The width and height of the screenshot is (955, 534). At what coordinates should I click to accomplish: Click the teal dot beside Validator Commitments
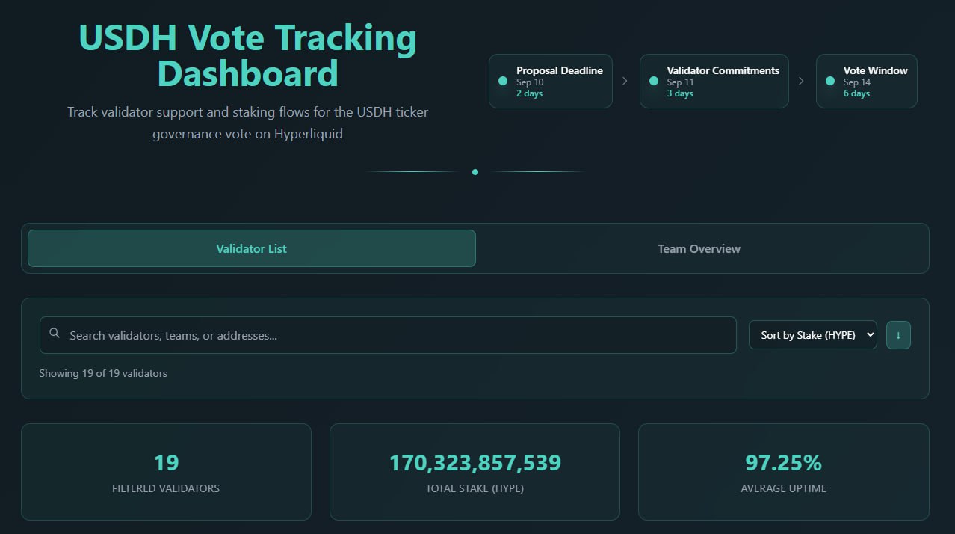click(x=654, y=81)
